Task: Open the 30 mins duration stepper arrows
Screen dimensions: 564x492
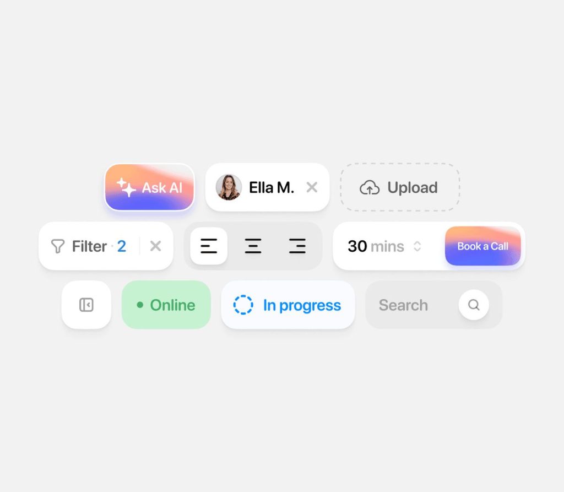Action: [417, 246]
